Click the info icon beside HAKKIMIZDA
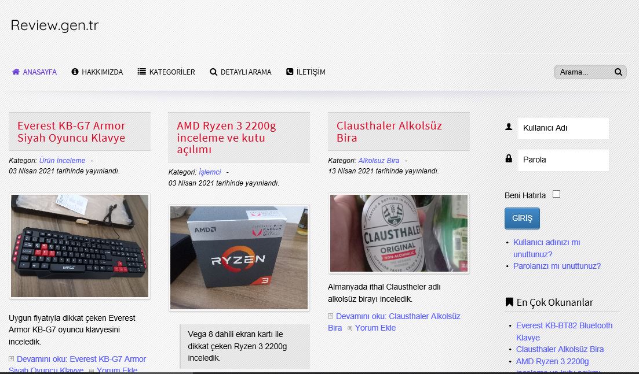Image resolution: width=639 pixels, height=374 pixels. 75,72
